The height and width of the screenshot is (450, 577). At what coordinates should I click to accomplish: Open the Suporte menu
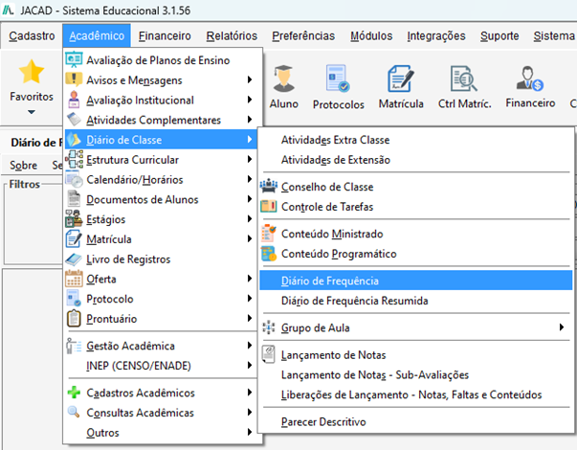click(499, 36)
